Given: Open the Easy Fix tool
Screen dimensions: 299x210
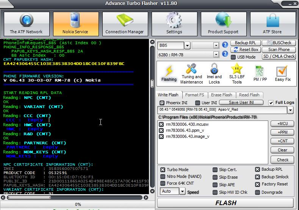Looking at the screenshot, I should 283,74.
